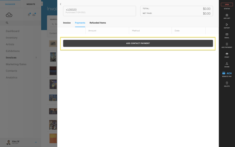
Task: Click the Add Contact Payment button
Action: pyautogui.click(x=138, y=43)
